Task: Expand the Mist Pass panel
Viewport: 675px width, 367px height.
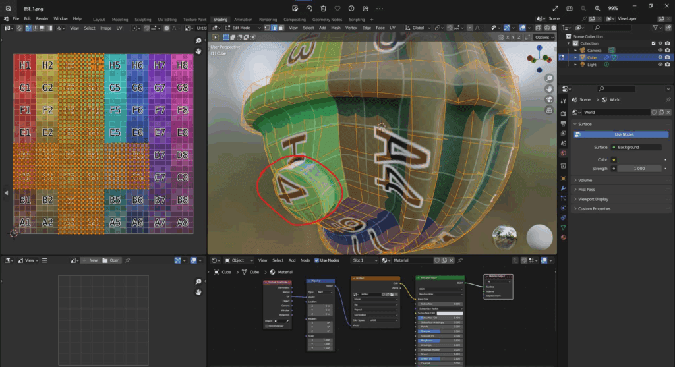Action: point(621,190)
